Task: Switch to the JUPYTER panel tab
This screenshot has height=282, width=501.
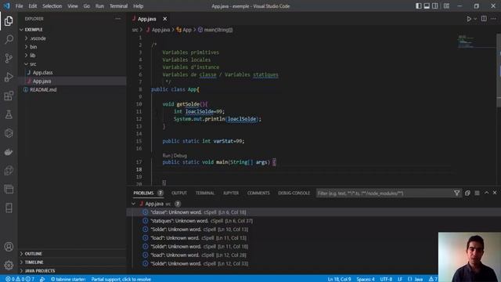Action: coord(231,193)
